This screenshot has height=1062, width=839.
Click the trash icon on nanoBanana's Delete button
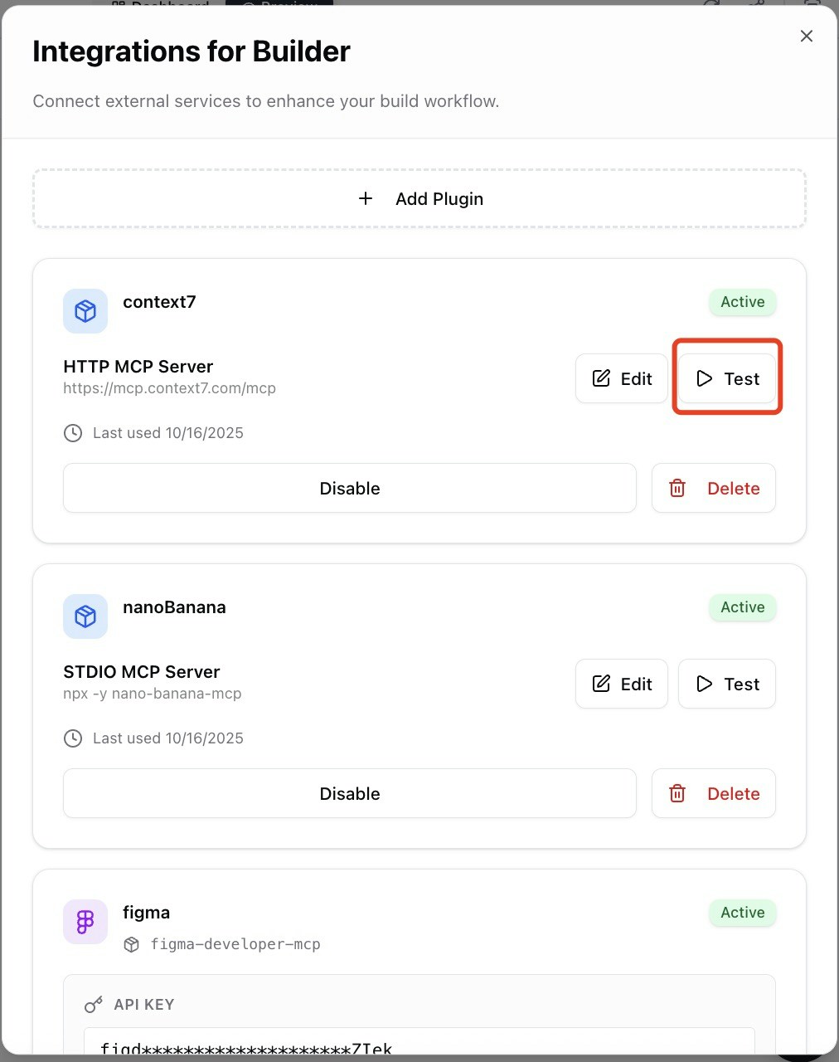tap(677, 793)
